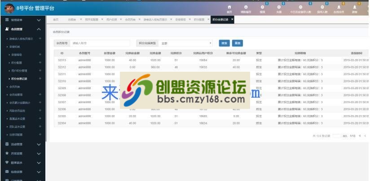Click the 会员账号 account input field
Screen dimensions: 370x181
click(100, 43)
